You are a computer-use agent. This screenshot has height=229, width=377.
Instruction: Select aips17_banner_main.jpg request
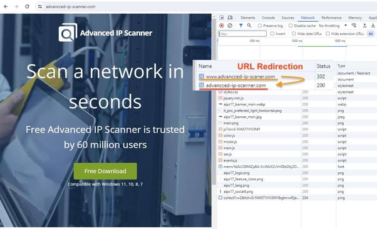(242, 117)
